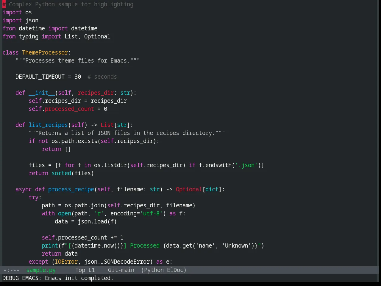Click 'self.processed_count += 1' line
Image resolution: width=381 pixels, height=286 pixels.
click(x=82, y=237)
